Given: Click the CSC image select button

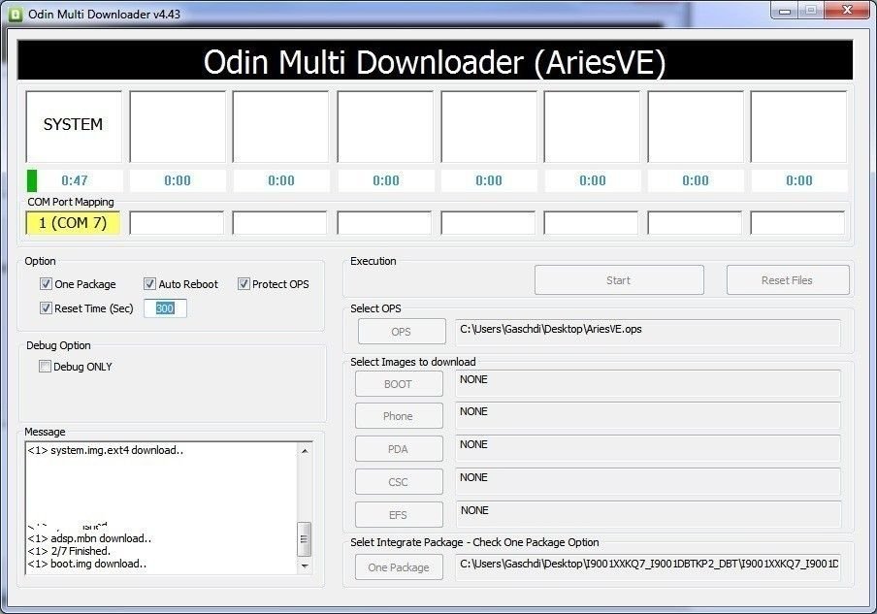Looking at the screenshot, I should point(399,482).
